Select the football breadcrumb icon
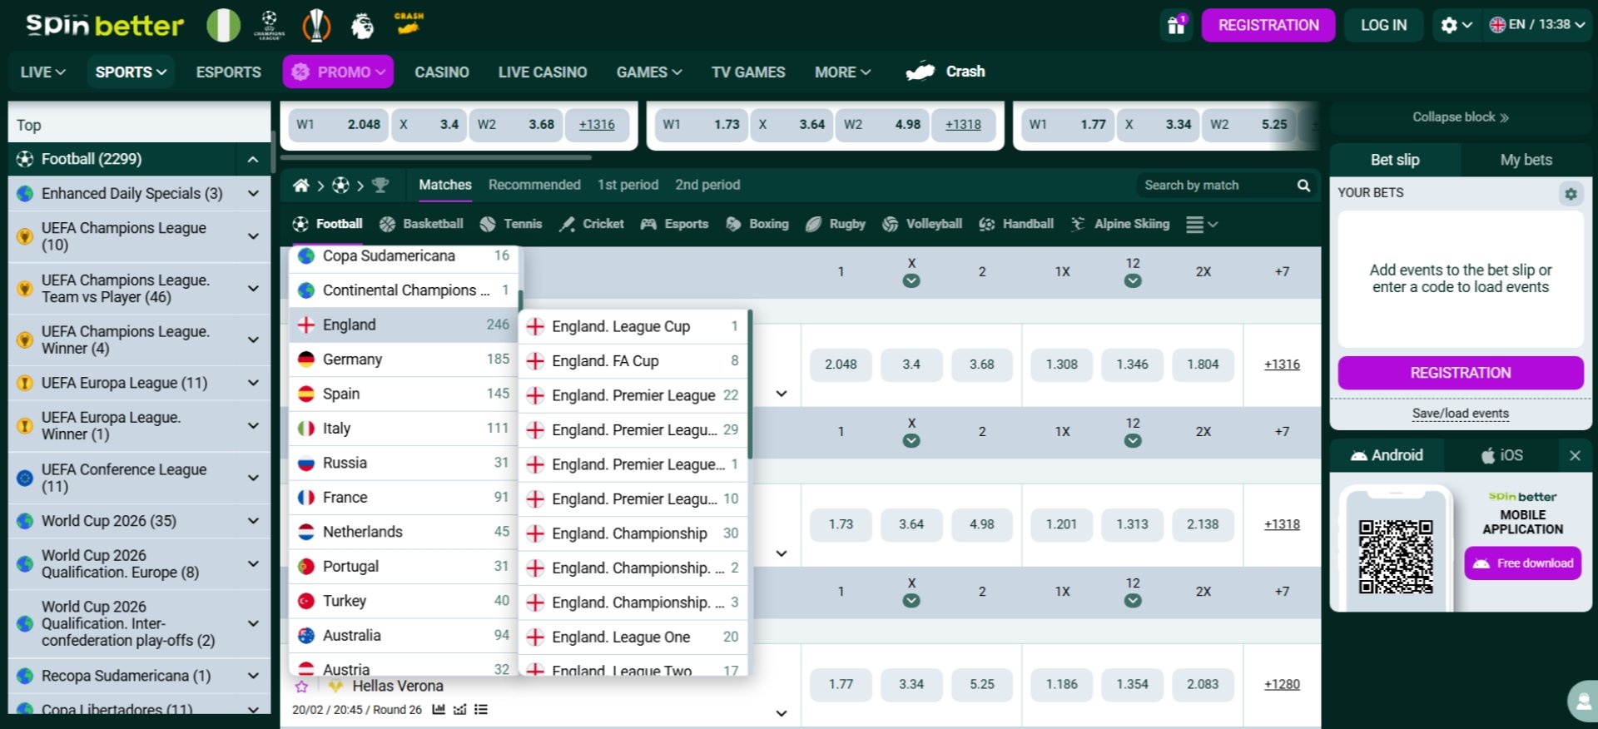This screenshot has width=1598, height=729. pos(340,185)
